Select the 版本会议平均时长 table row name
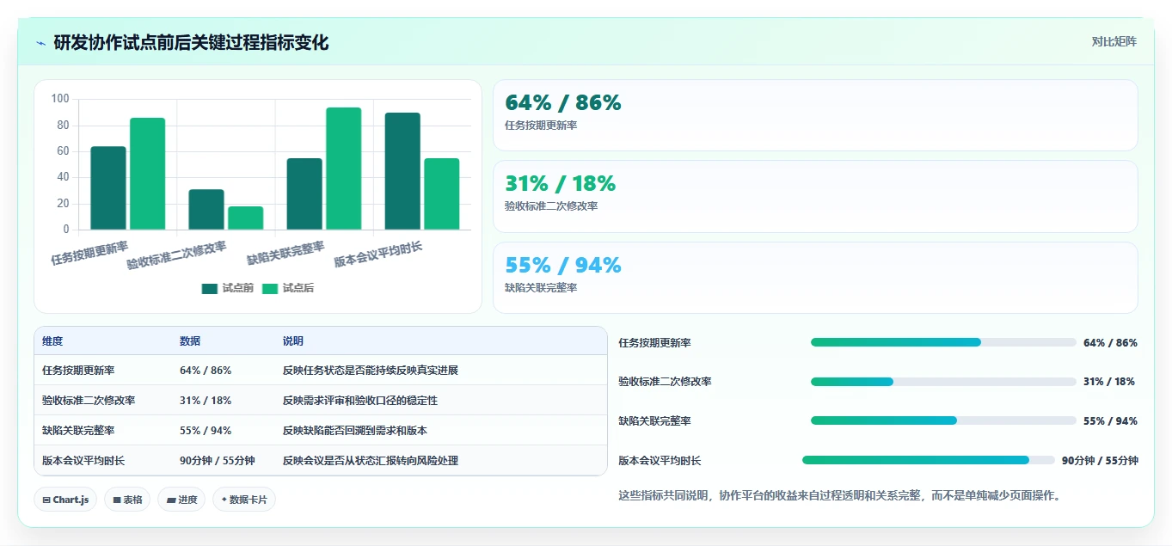 coord(83,461)
